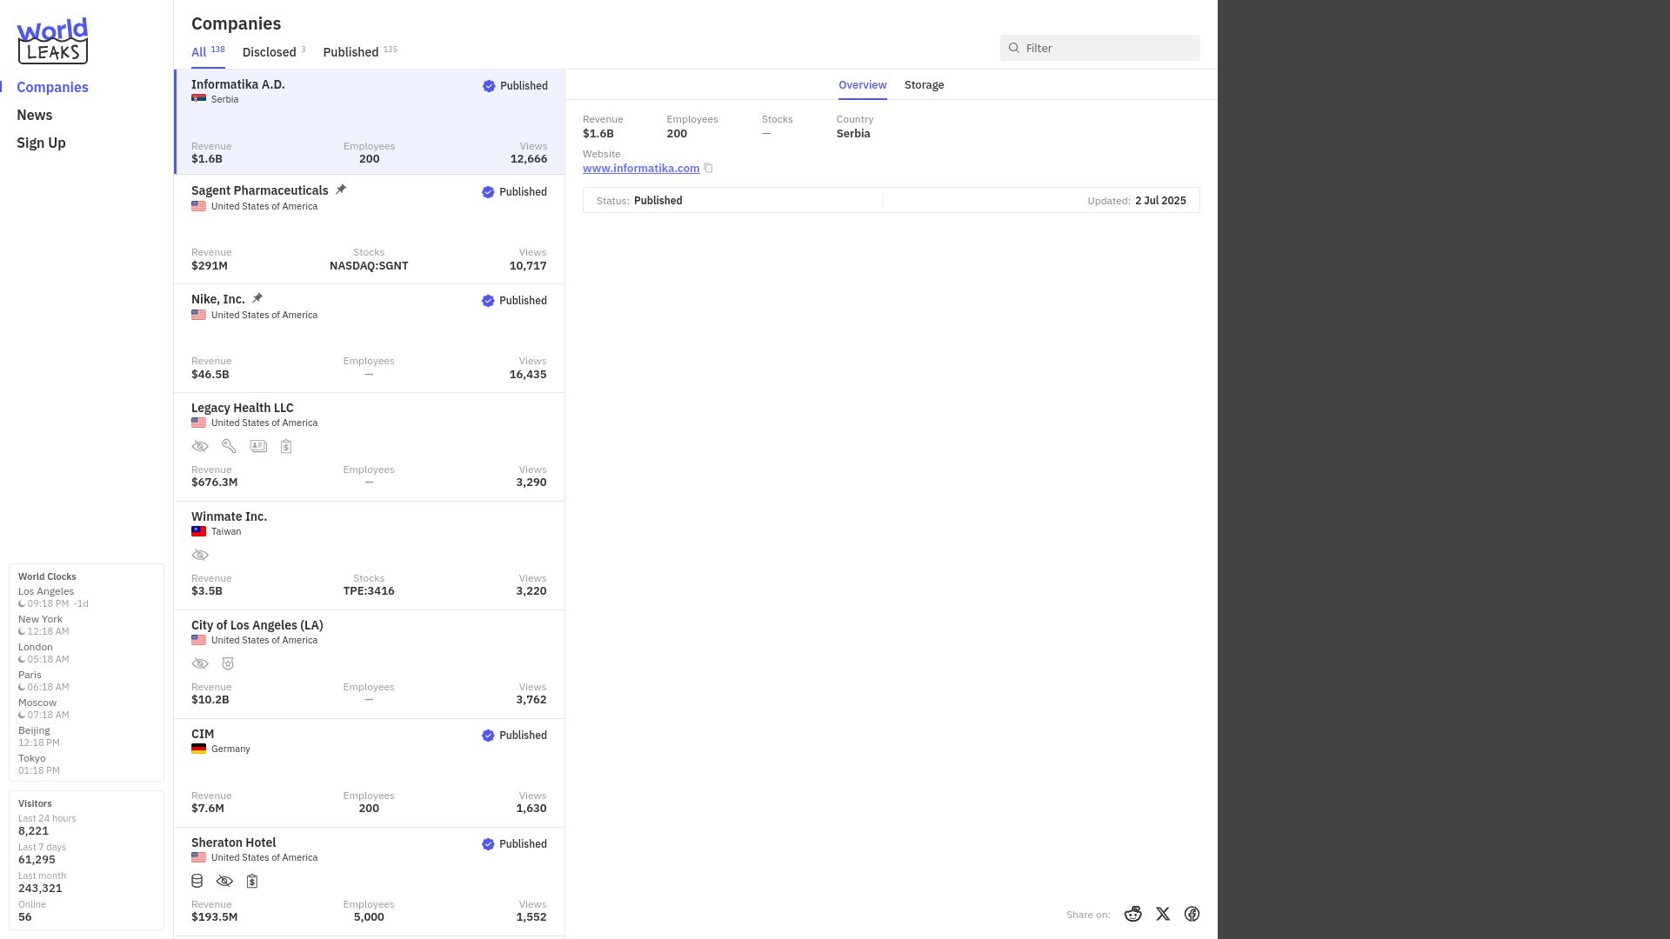Open the Companies section in sidebar
1670x939 pixels.
tap(52, 87)
